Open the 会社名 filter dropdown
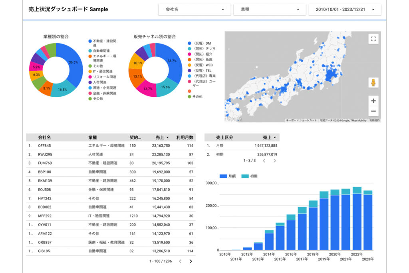Screen dimensions: 409x273 click(194, 10)
